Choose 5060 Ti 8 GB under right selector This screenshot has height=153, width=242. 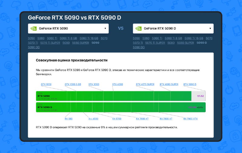coord(173,38)
